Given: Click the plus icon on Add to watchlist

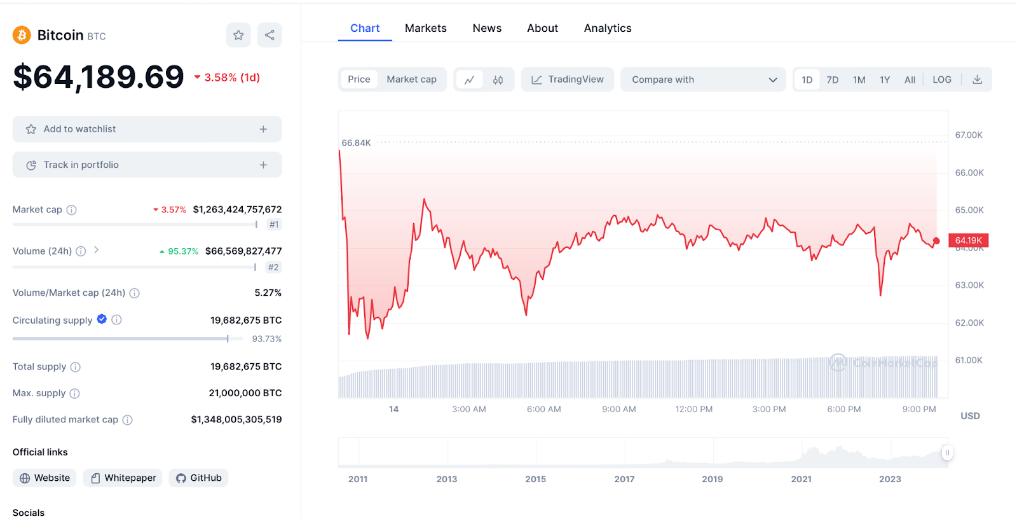Looking at the screenshot, I should coord(263,129).
